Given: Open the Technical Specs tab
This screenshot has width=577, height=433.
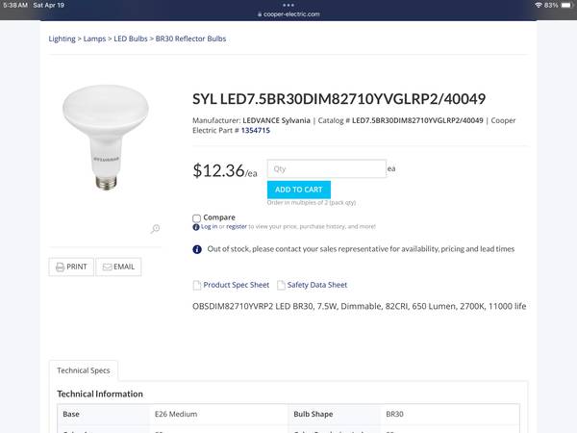Looking at the screenshot, I should 84,369.
